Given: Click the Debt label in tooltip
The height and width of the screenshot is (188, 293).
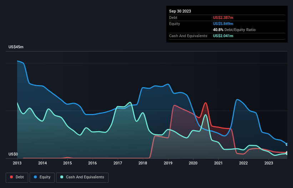Looking at the screenshot, I should tap(173, 18).
